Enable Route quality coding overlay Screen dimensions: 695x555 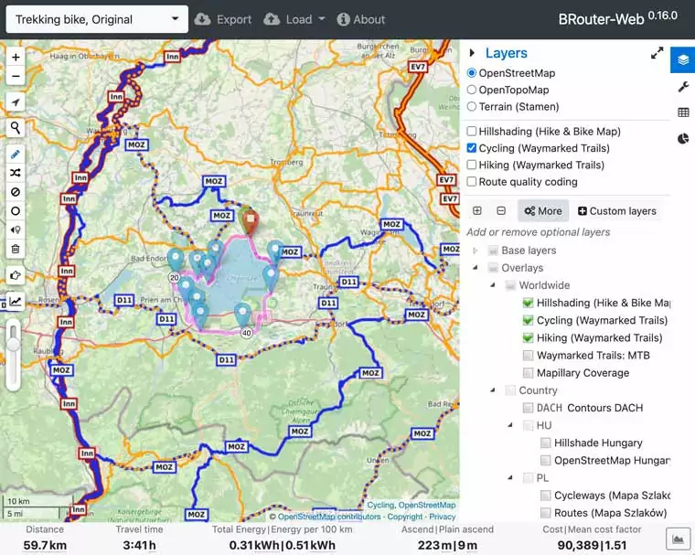[472, 182]
